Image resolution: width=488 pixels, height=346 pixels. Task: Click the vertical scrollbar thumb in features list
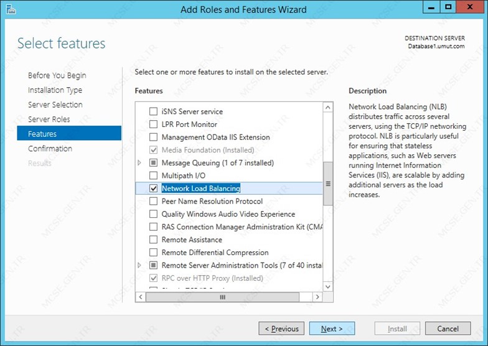tap(327, 184)
